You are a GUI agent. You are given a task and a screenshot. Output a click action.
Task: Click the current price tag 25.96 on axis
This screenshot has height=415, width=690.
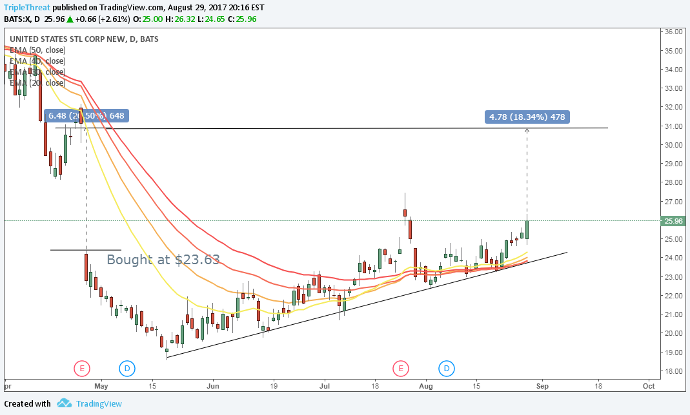pyautogui.click(x=673, y=221)
